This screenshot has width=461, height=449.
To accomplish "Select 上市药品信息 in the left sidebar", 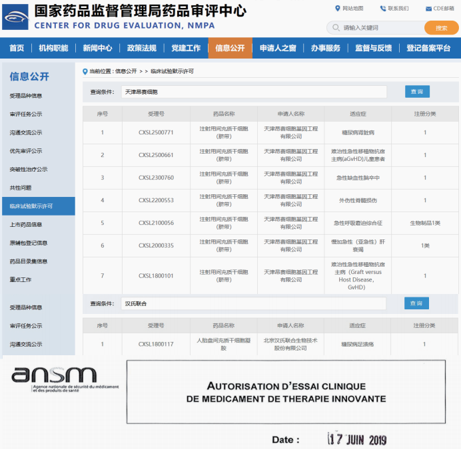I will [26, 225].
